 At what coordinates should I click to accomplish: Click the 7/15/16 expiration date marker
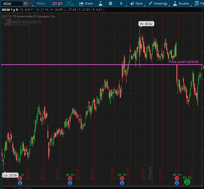click(57, 175)
